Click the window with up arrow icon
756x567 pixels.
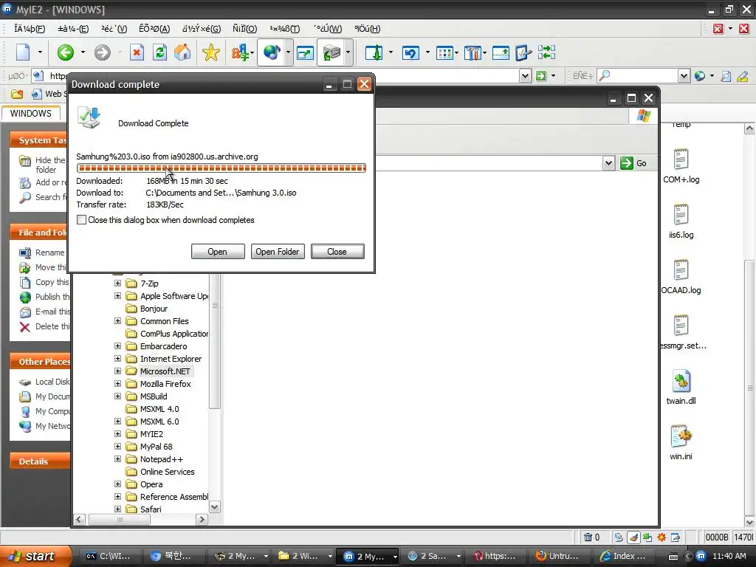coord(501,52)
